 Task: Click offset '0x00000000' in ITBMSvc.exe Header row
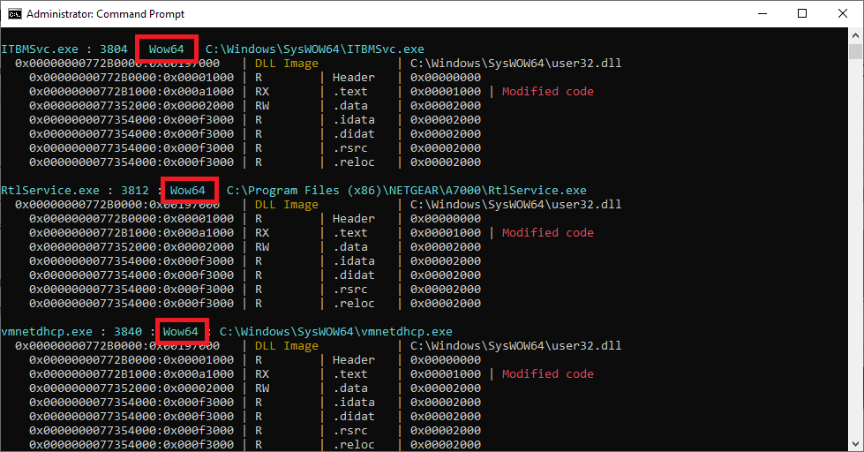[446, 77]
